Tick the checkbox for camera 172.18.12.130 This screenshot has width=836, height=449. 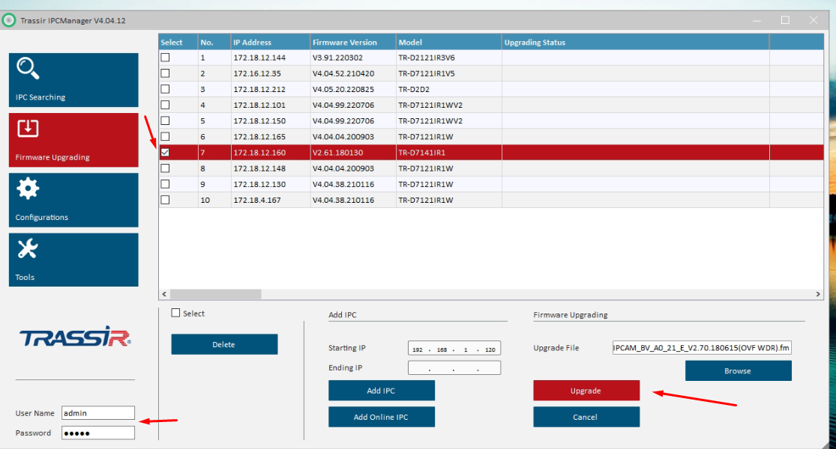(165, 184)
